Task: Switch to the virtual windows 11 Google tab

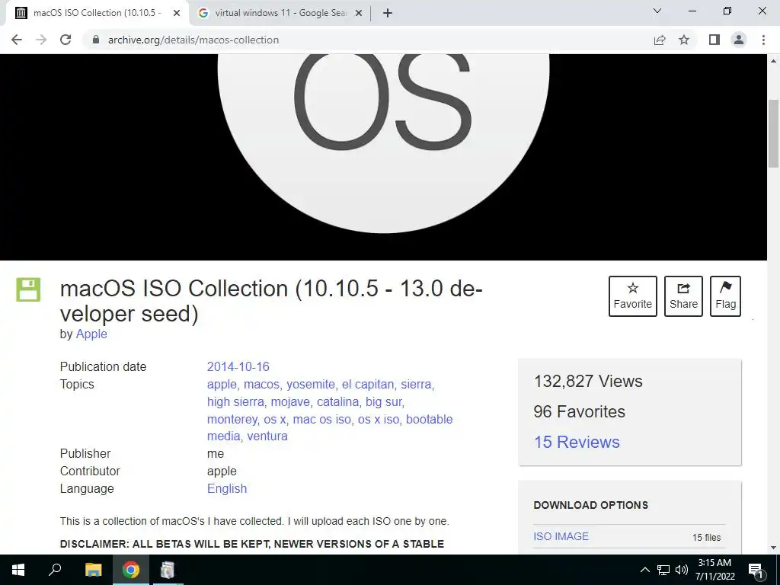Action: (280, 13)
